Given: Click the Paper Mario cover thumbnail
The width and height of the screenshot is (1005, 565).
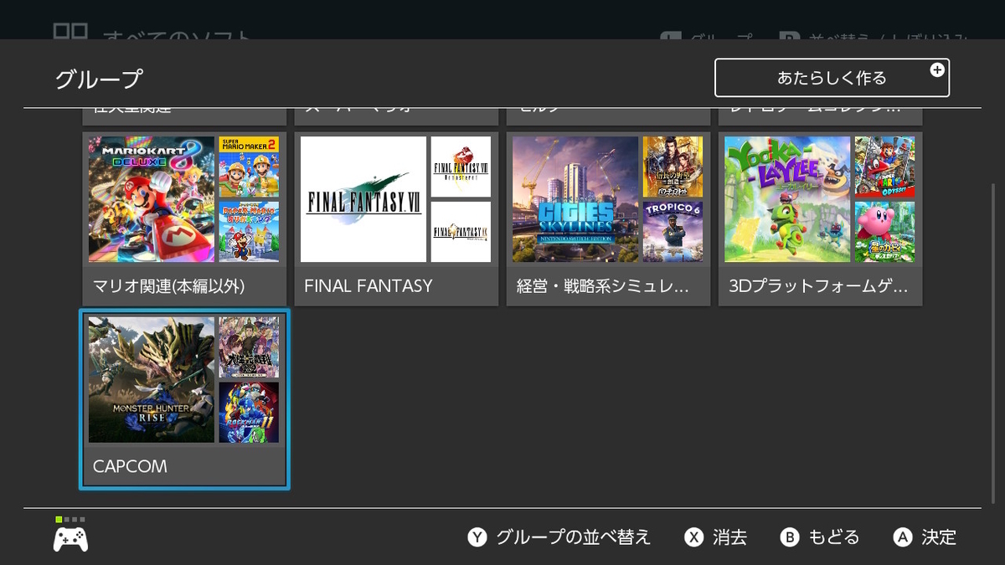Looking at the screenshot, I should click(249, 232).
